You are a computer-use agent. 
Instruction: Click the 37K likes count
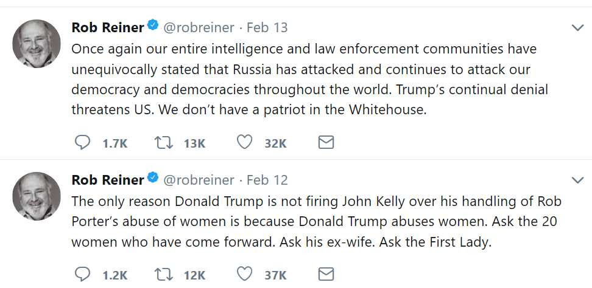click(275, 275)
